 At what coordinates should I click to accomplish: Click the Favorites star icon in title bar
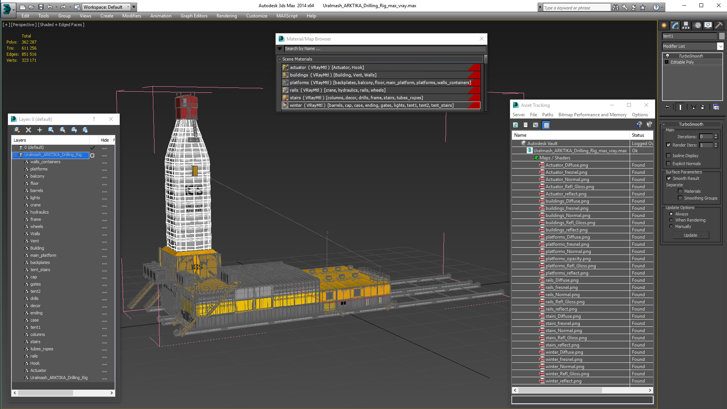point(643,7)
